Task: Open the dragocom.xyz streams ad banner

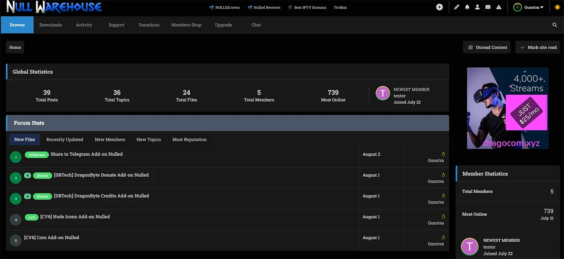Action: click(x=508, y=108)
